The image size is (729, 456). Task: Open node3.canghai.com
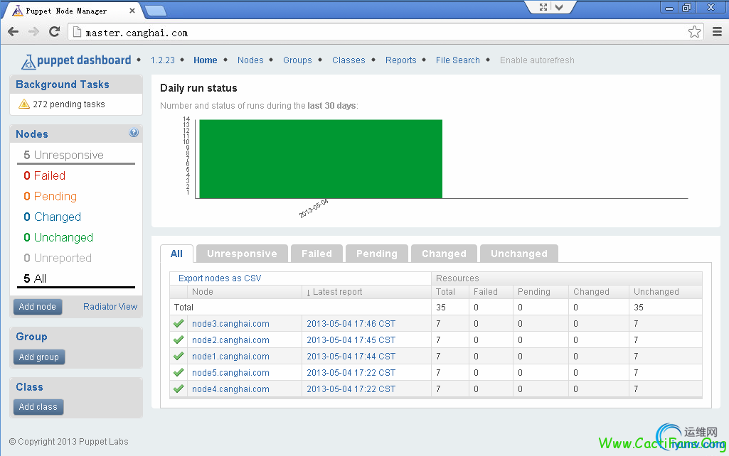pyautogui.click(x=230, y=324)
